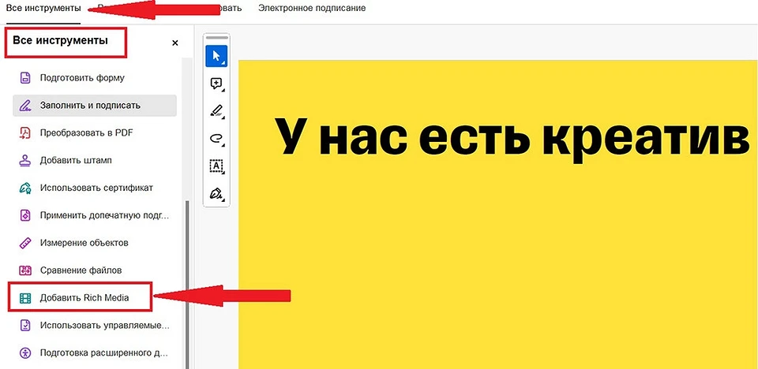Image resolution: width=758 pixels, height=369 pixels.
Task: Switch to Электронное подписание tab
Action: pos(312,8)
